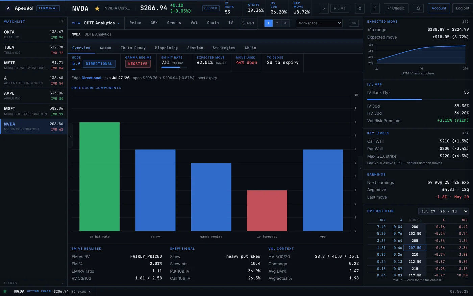Screen dimensions: 473x296
Task: Click Put Wall $200 level
Action: point(418,149)
